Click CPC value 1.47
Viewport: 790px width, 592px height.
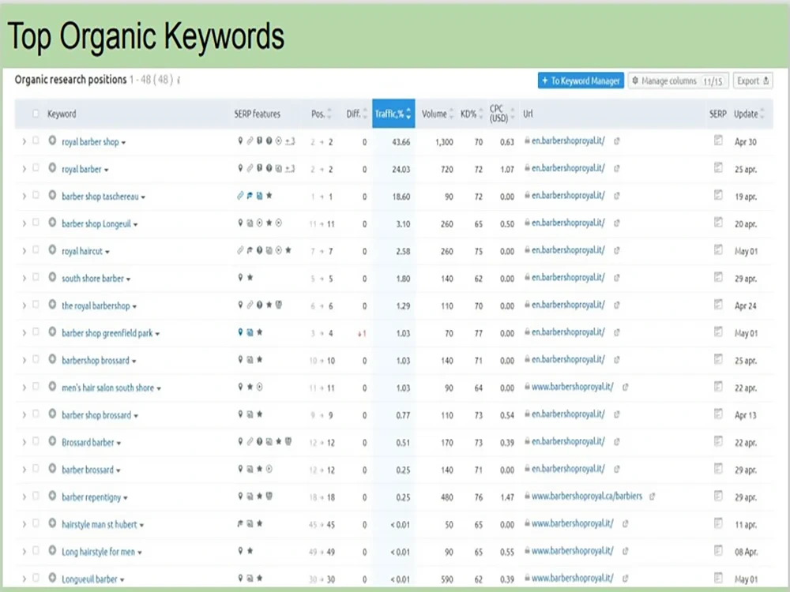pyautogui.click(x=507, y=497)
